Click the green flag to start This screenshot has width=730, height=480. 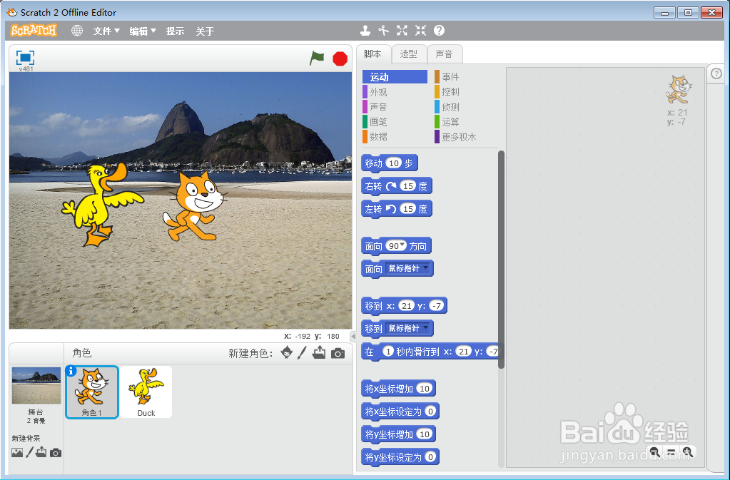coord(317,58)
